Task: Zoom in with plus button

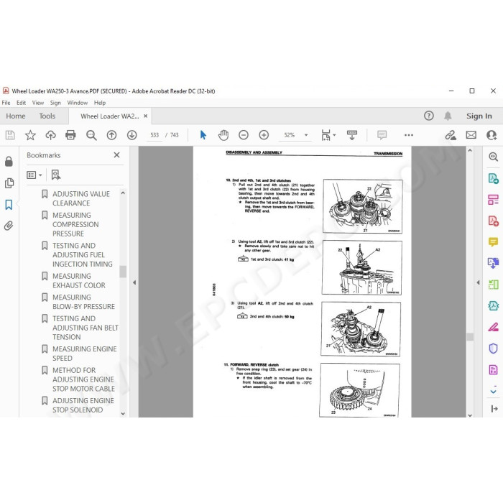Action: click(264, 135)
